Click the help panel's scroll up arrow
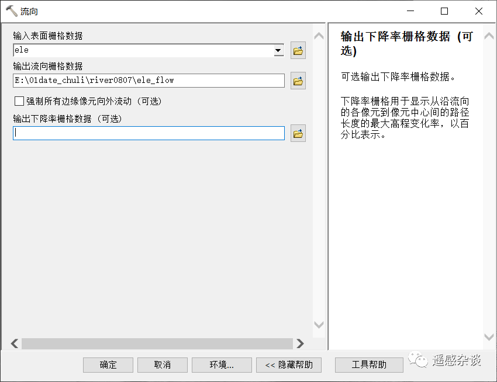This screenshot has height=382, width=497. 489,36
